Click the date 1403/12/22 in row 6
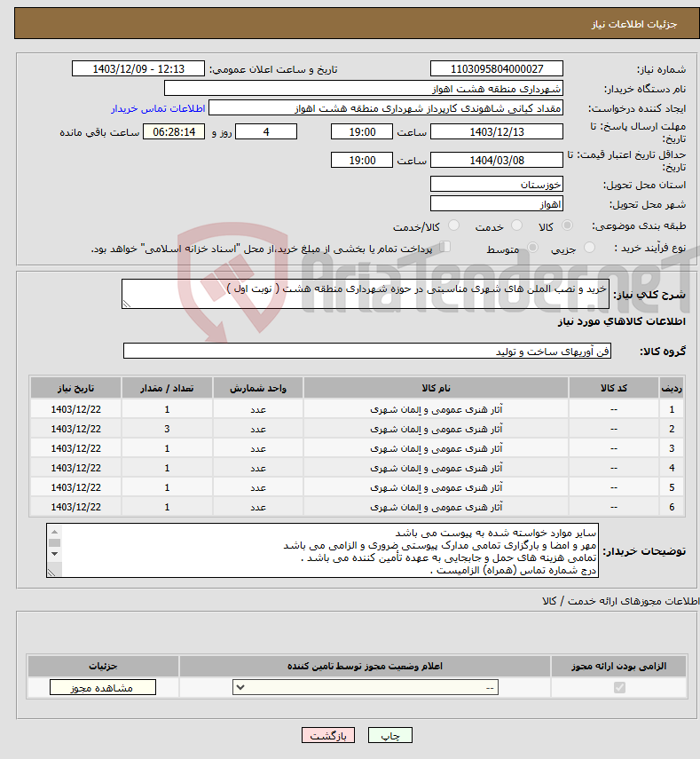 76,507
